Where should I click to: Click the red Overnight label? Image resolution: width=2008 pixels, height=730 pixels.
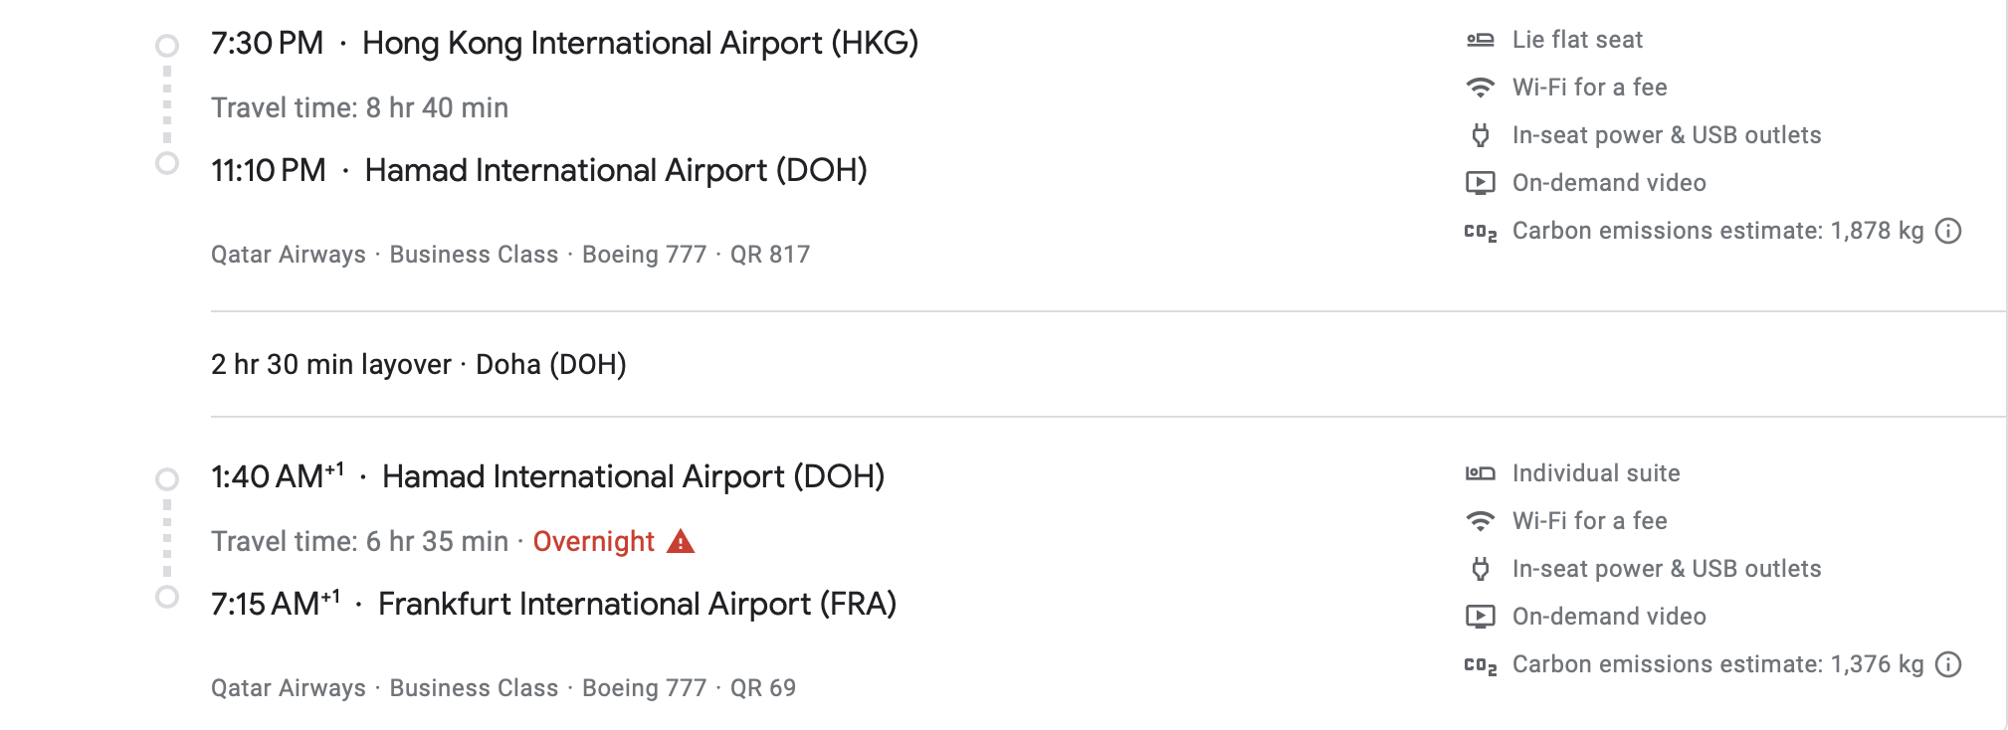tap(593, 541)
